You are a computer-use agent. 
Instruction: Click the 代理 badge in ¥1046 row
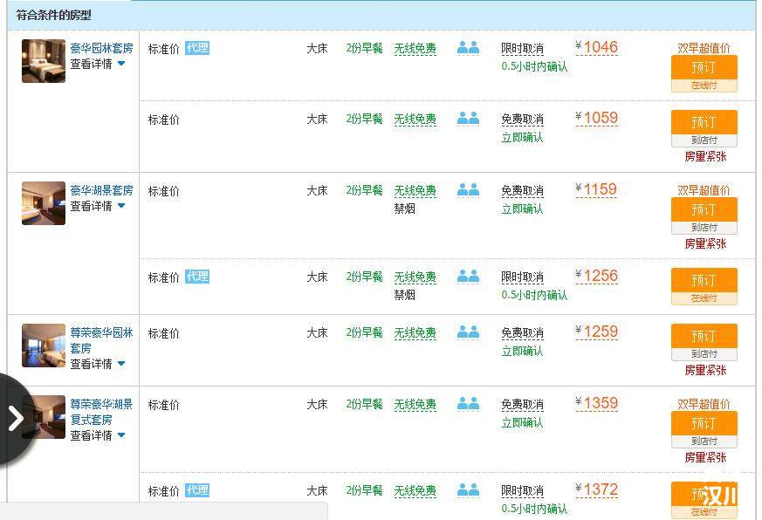click(x=197, y=48)
